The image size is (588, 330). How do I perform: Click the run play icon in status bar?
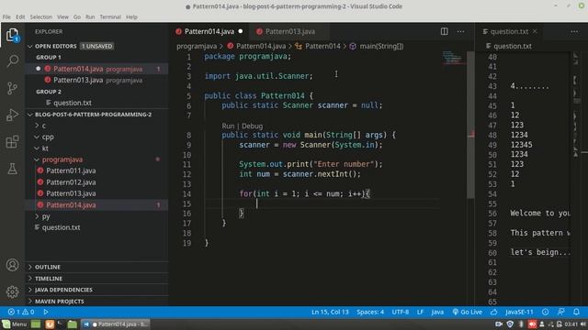pyautogui.click(x=46, y=312)
